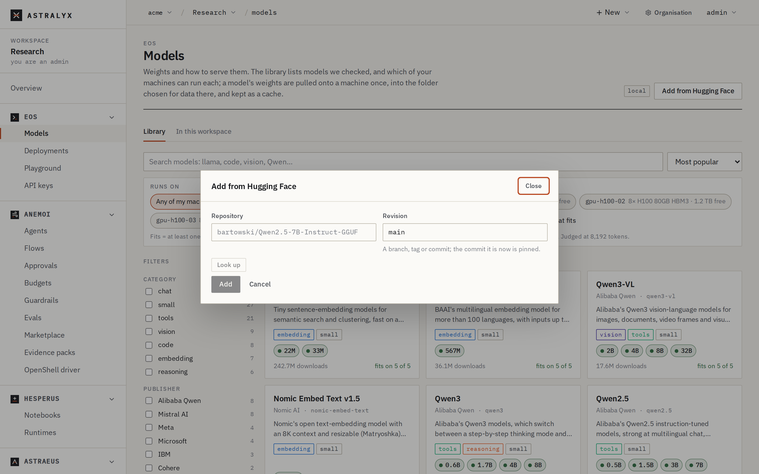Open the acme organisation dropdown
This screenshot has width=759, height=474.
[x=160, y=13]
